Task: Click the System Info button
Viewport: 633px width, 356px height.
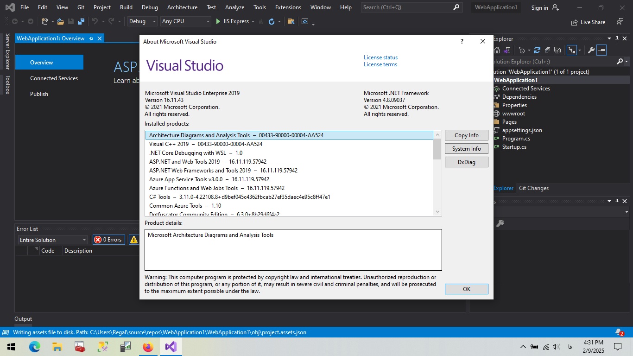Action: click(x=466, y=149)
